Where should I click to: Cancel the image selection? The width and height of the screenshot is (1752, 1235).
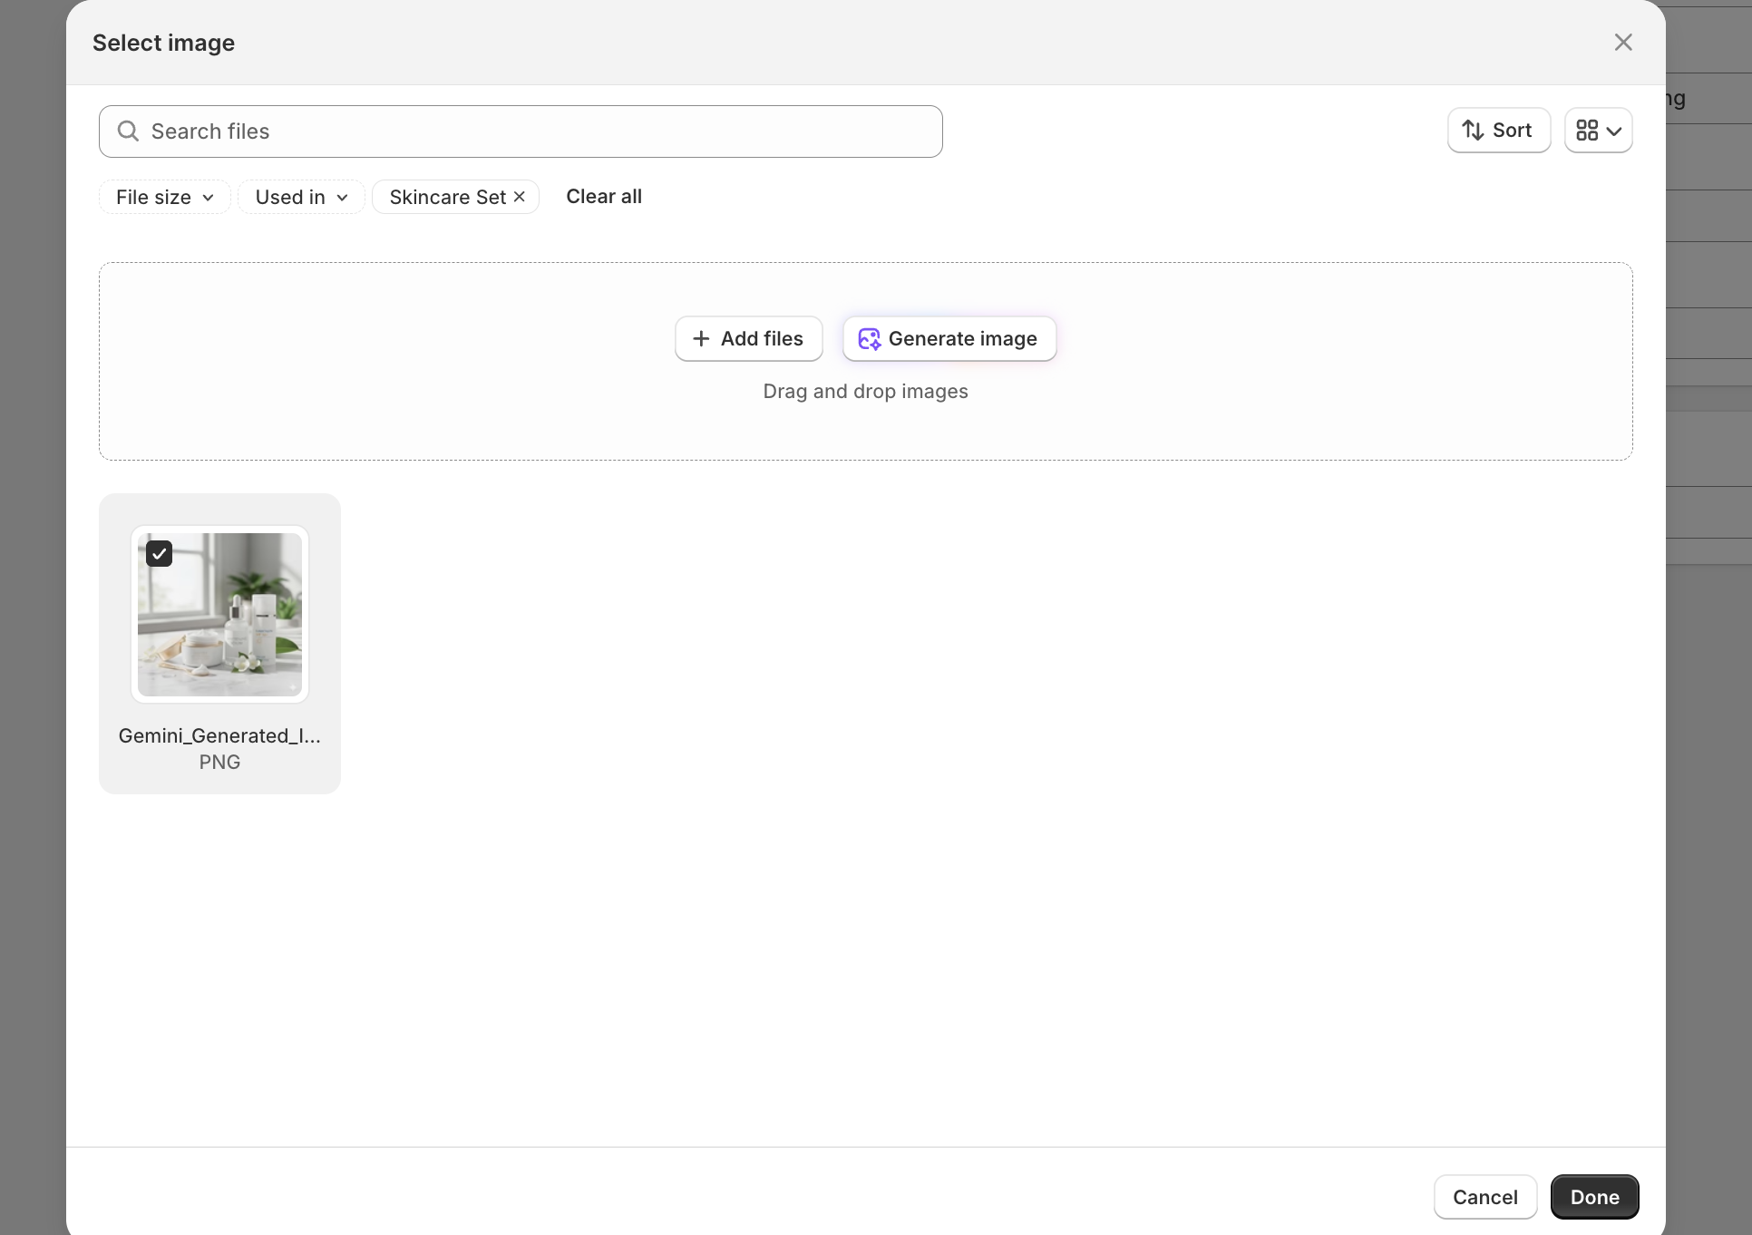[x=1484, y=1197]
